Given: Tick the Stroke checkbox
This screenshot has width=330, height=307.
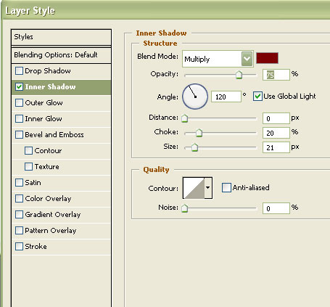Looking at the screenshot, I should [x=19, y=247].
